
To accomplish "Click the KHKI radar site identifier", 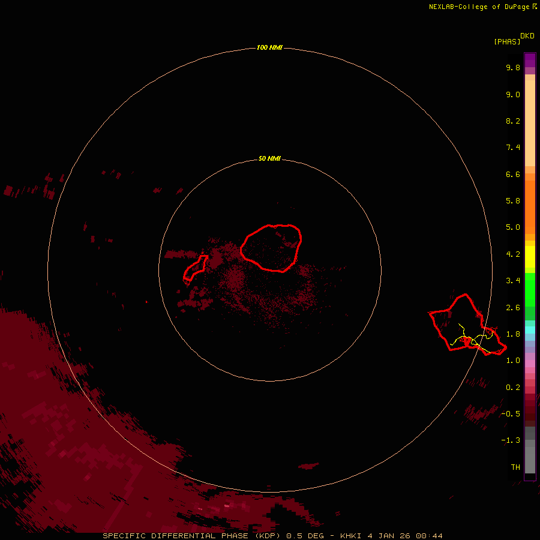I will coord(351,536).
